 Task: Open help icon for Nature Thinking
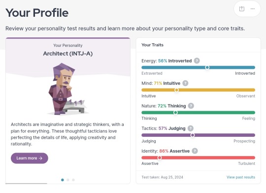pos(191,106)
